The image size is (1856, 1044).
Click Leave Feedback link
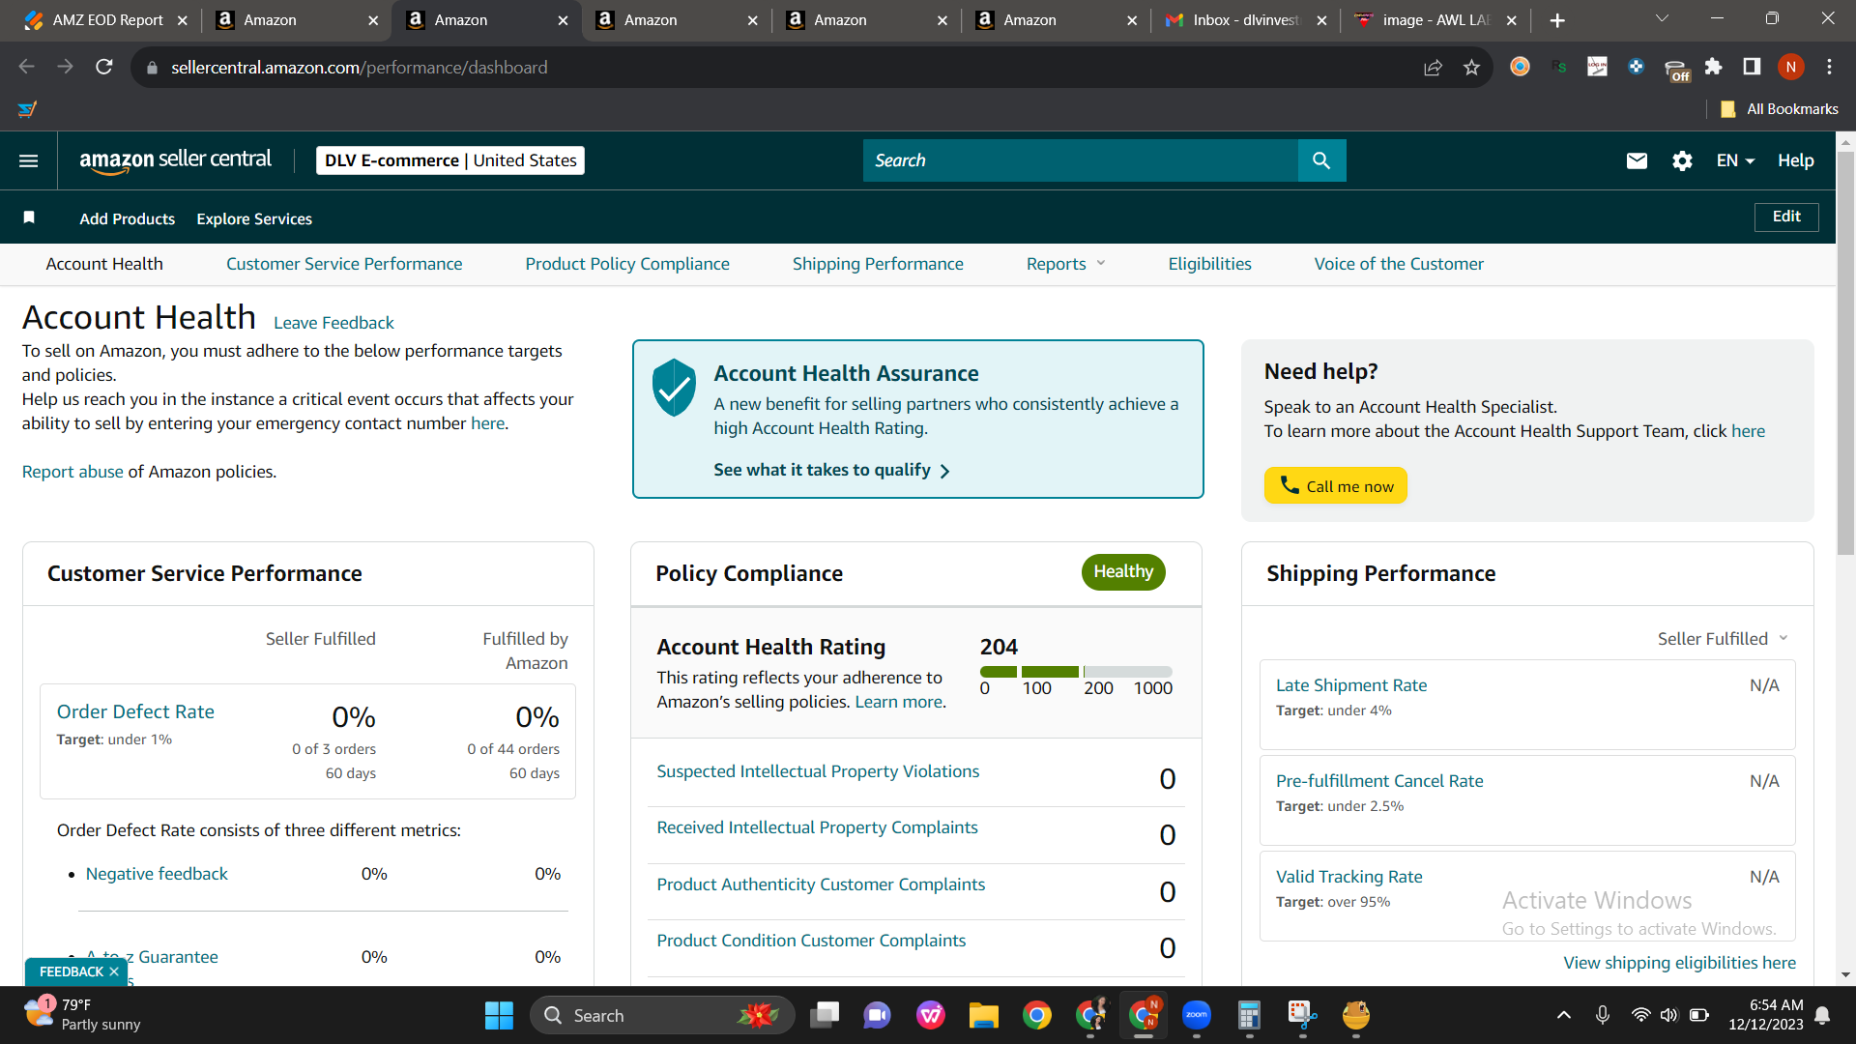click(333, 323)
